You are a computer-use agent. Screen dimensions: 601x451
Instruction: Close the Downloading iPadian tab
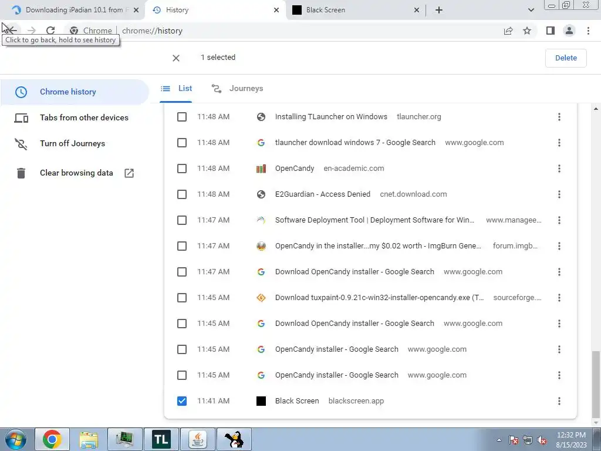tap(136, 10)
